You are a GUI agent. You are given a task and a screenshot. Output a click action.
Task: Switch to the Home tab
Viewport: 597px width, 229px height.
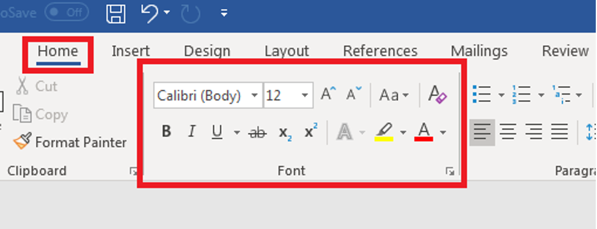[x=58, y=51]
